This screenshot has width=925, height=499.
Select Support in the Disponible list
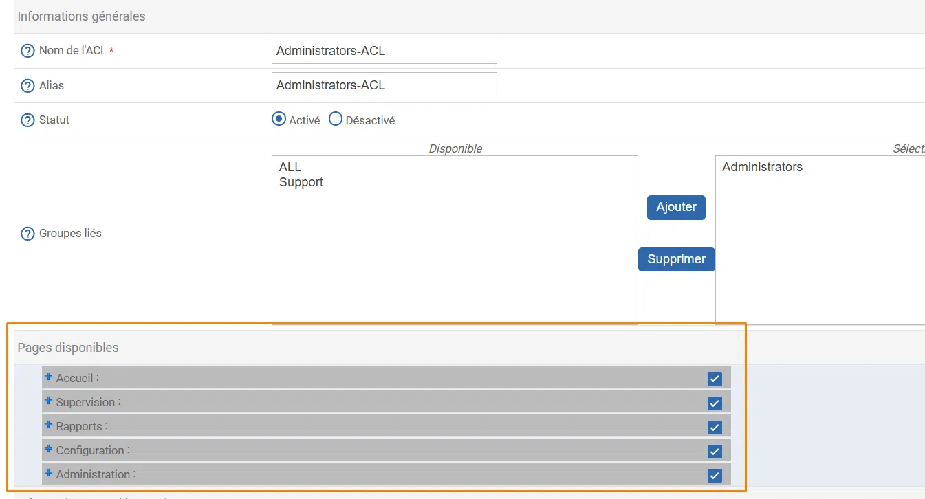click(x=301, y=181)
